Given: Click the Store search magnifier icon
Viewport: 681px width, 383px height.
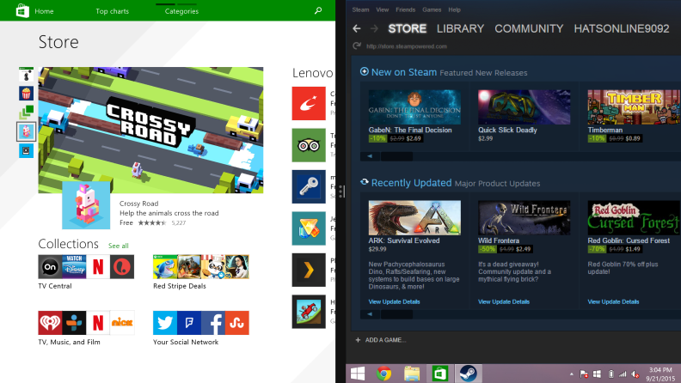Looking at the screenshot, I should 318,10.
